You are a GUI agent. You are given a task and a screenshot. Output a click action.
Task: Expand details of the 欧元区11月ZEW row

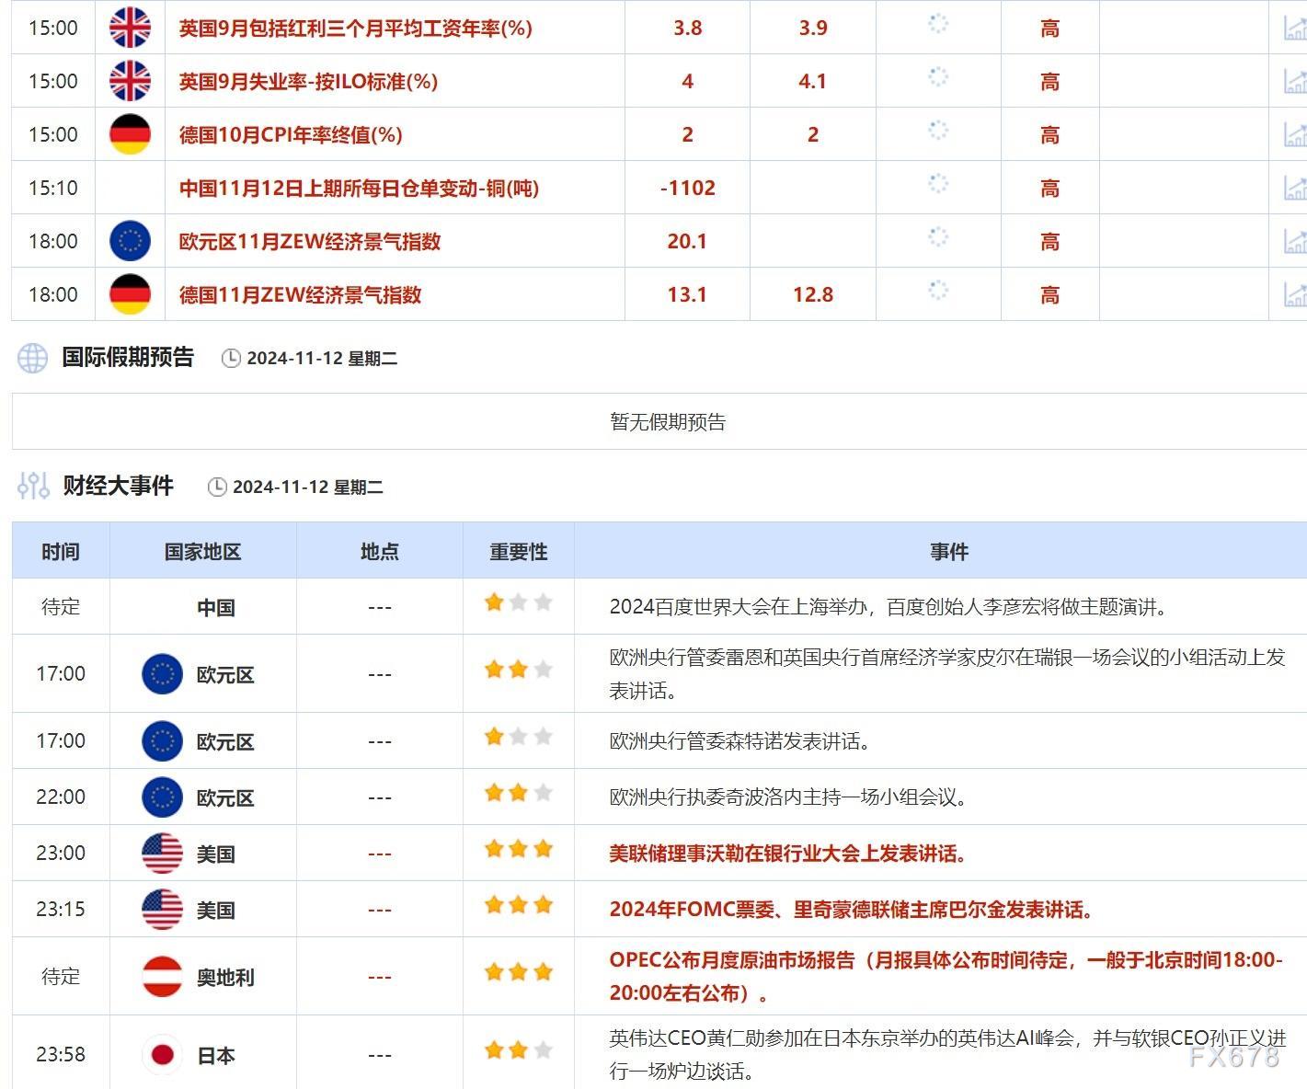1296,241
